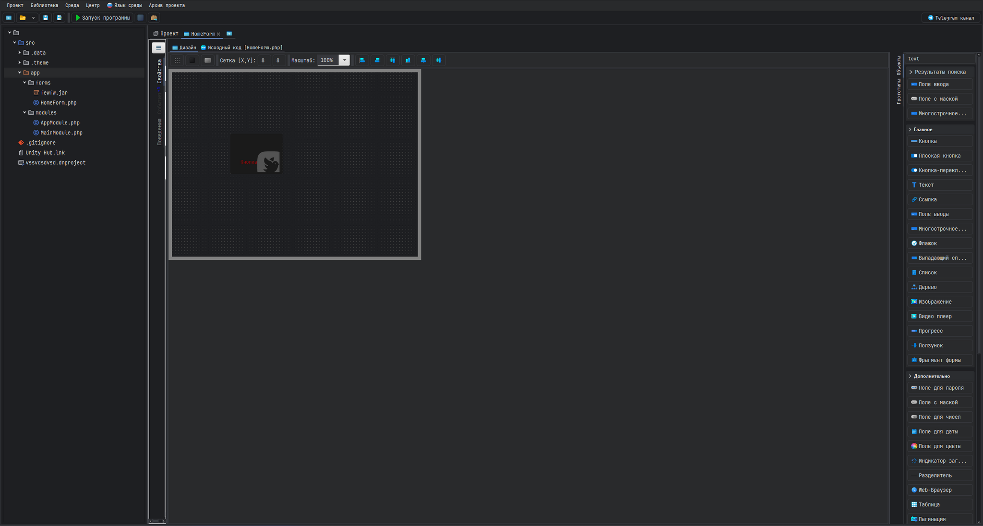The height and width of the screenshot is (526, 983).
Task: Open the Библиотека menu
Action: coord(44,5)
